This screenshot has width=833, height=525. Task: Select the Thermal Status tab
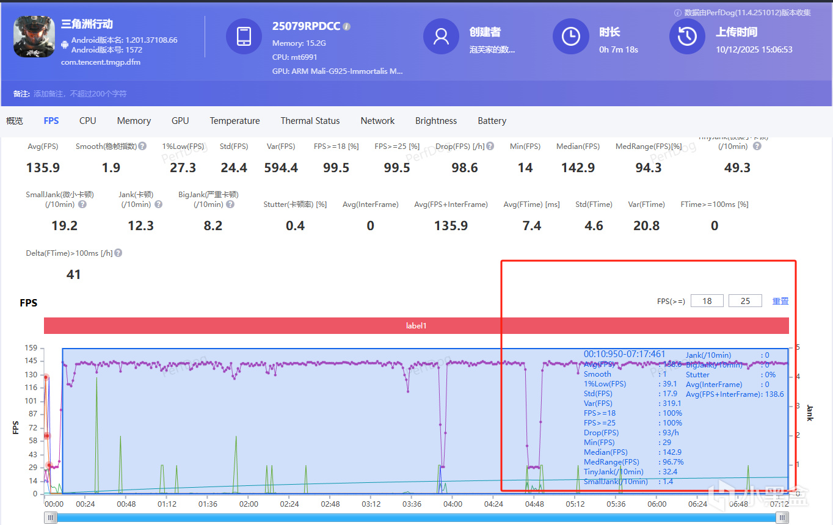point(310,121)
